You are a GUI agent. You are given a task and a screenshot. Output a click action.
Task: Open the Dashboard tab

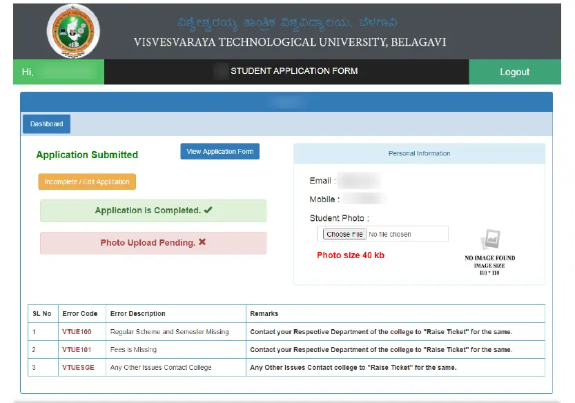[46, 124]
